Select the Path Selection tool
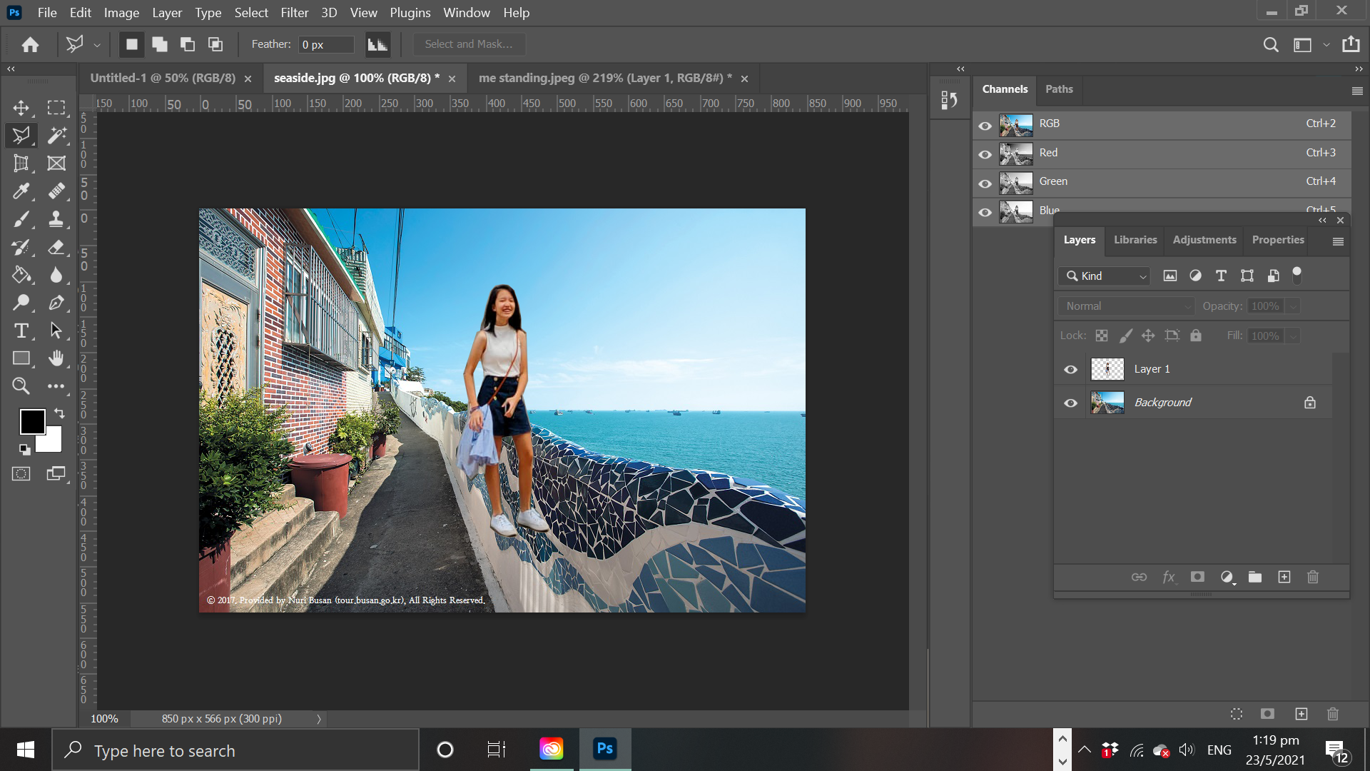 click(56, 331)
